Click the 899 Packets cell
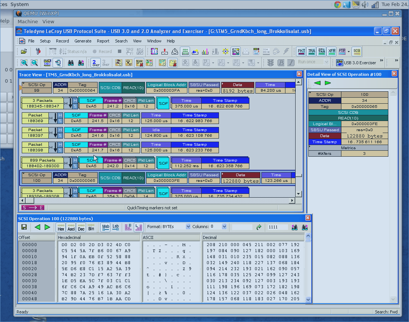The height and width of the screenshot is (322, 409). pos(42,160)
